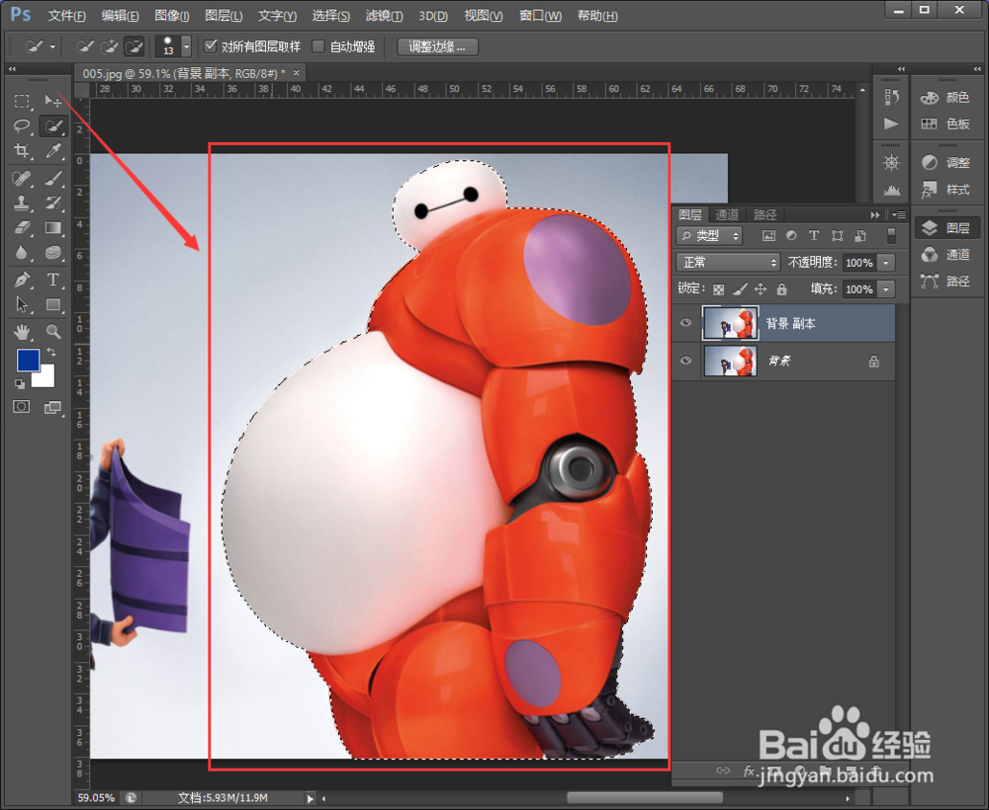Hide the 背景 副本 layer

685,323
